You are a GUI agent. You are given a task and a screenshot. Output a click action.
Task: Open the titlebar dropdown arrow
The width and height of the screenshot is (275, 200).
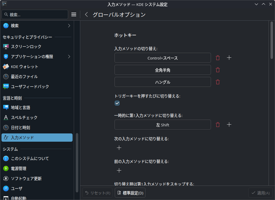256,4
